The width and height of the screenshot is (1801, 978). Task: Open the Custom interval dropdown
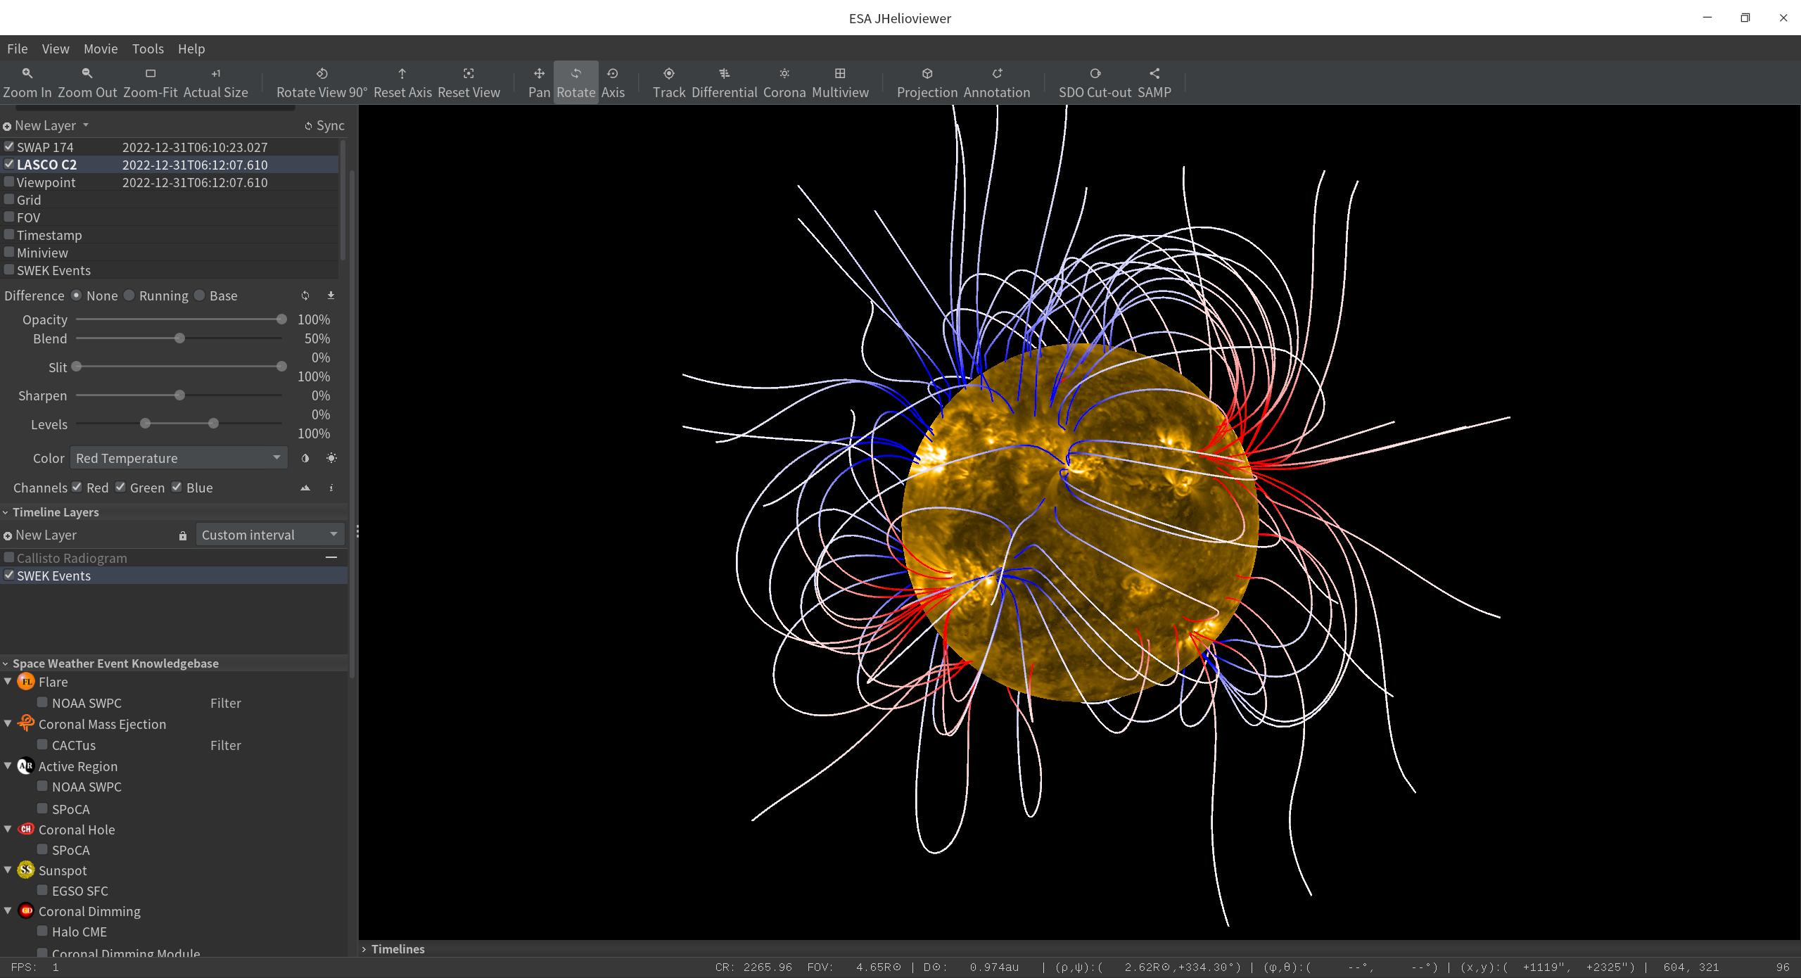coord(269,535)
